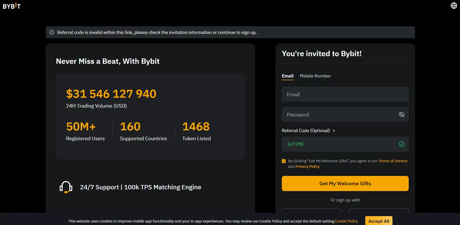Open the Privacy Policy link
The height and width of the screenshot is (225, 460).
(x=307, y=167)
